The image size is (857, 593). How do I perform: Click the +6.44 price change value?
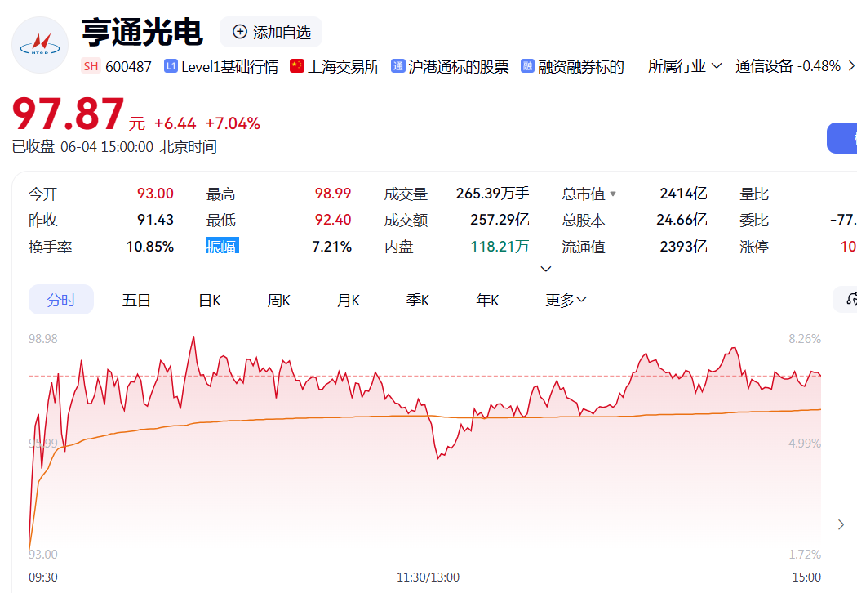click(x=175, y=123)
